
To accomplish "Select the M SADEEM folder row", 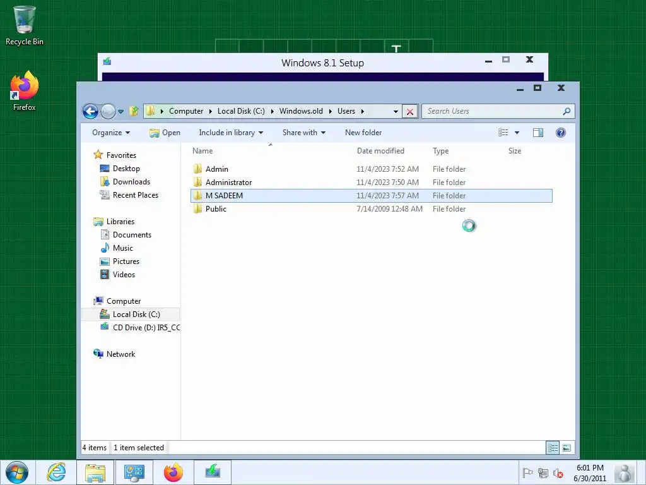I will 371,196.
